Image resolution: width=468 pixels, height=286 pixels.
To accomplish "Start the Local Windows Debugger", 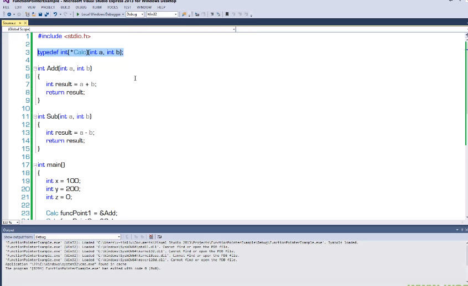I will 98,14.
